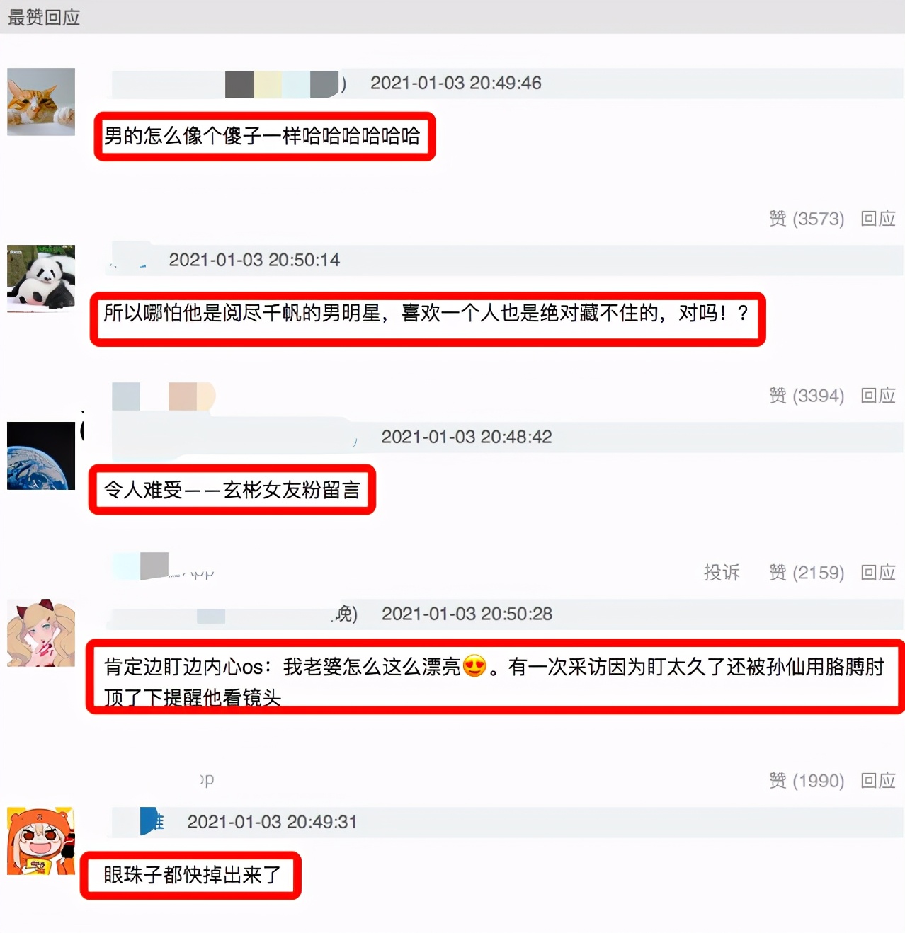
Task: Open the panda avatar profile
Action: coord(41,278)
